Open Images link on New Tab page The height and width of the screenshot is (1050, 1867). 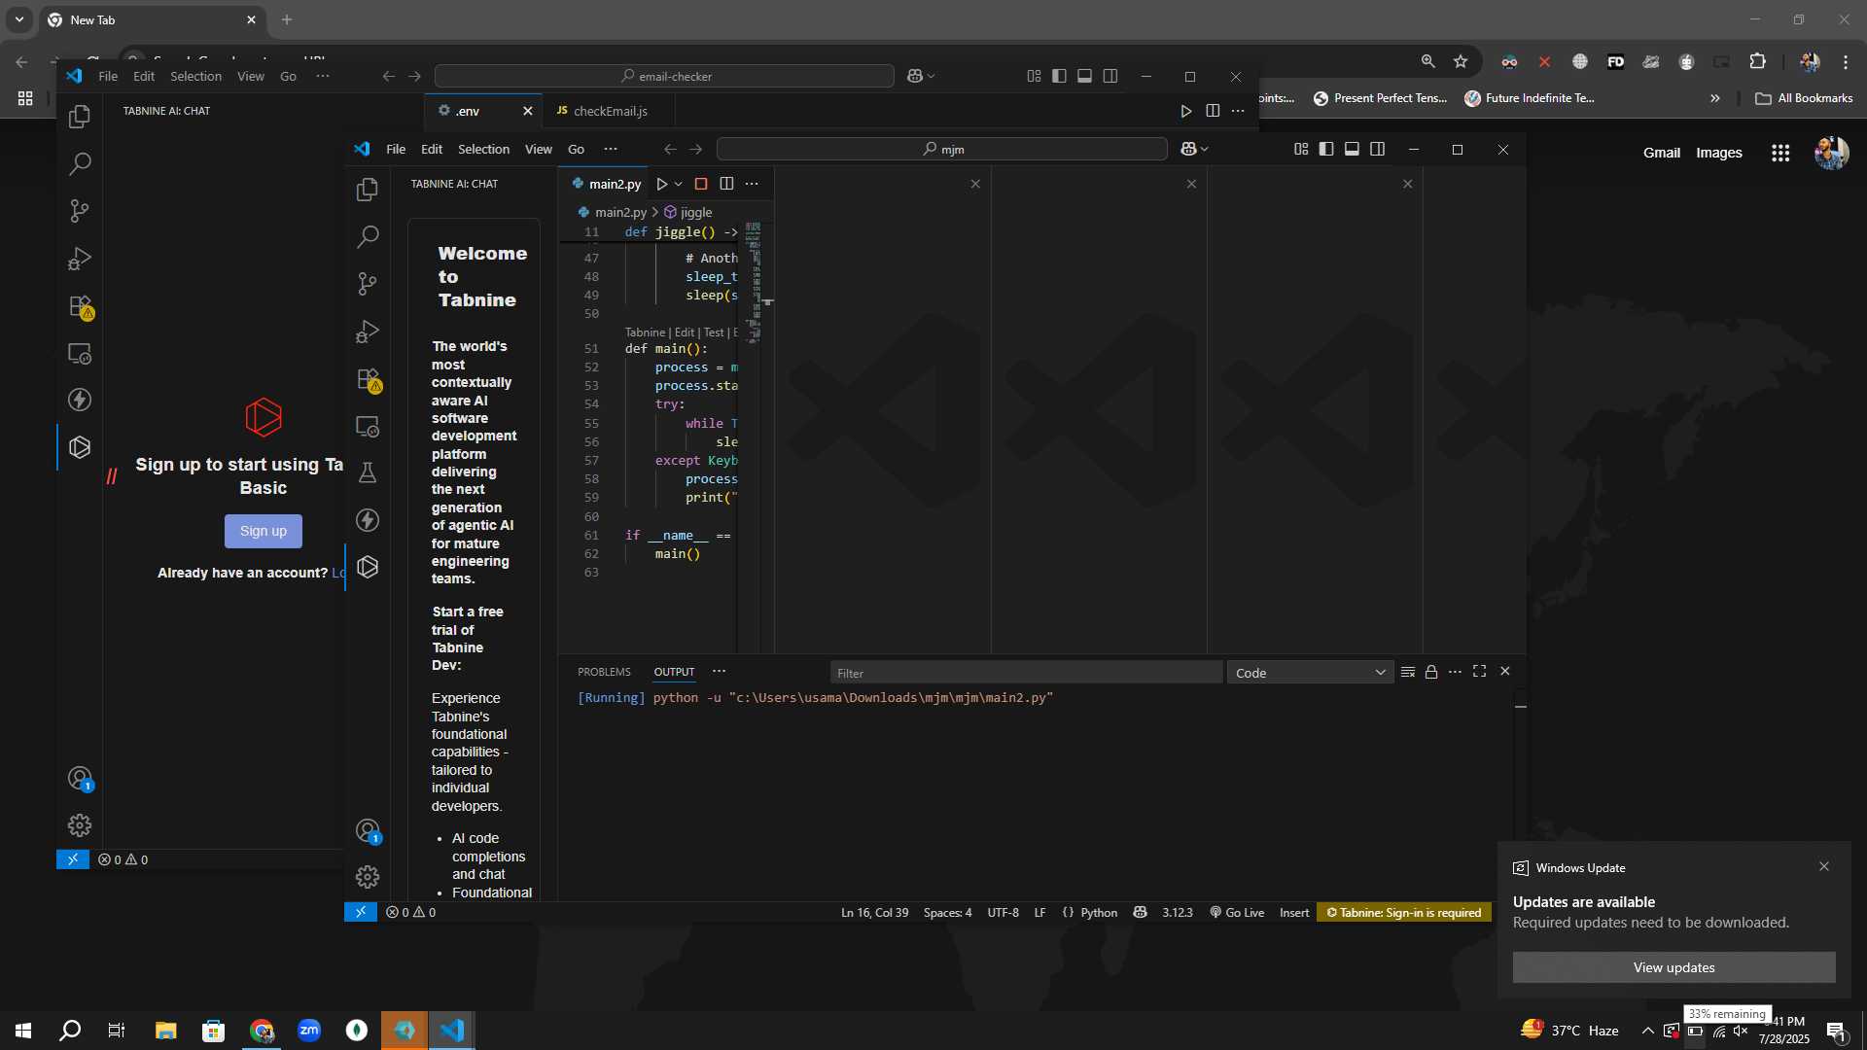tap(1718, 153)
